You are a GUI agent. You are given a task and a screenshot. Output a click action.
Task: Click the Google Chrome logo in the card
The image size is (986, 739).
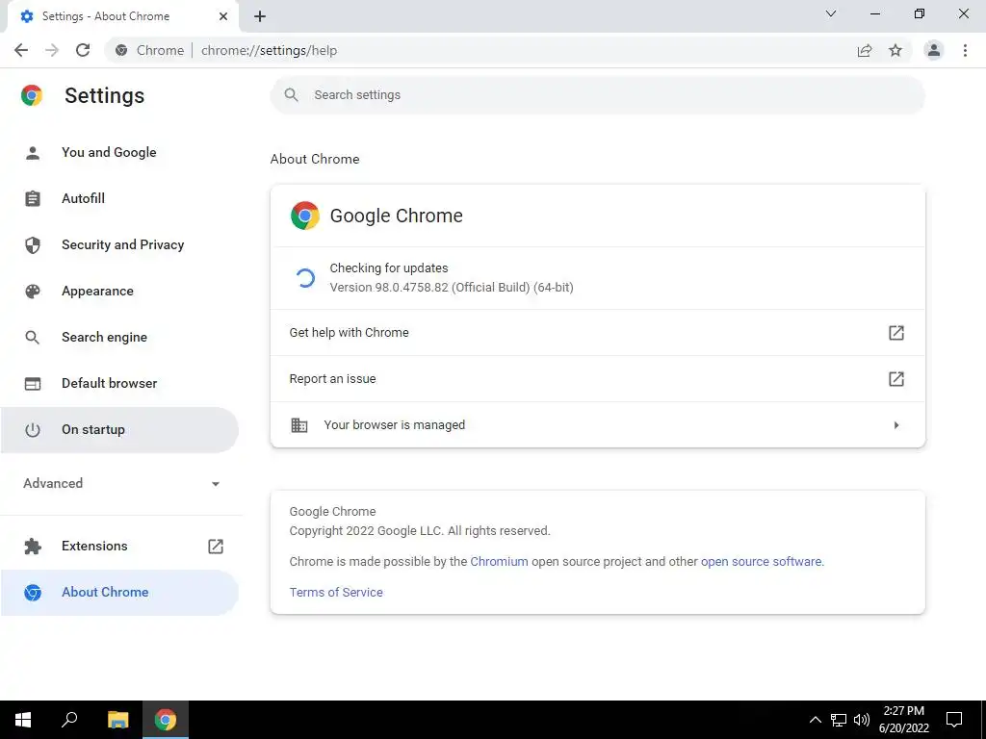(x=305, y=216)
